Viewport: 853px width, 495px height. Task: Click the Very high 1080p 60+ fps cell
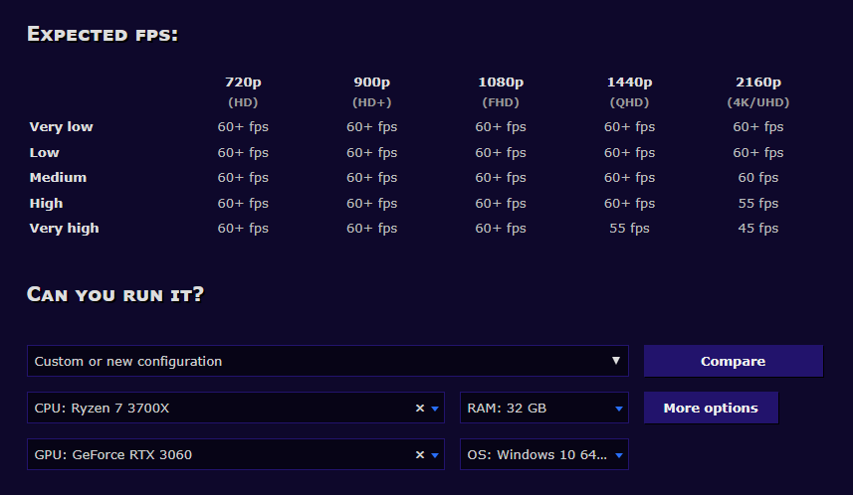(x=501, y=229)
